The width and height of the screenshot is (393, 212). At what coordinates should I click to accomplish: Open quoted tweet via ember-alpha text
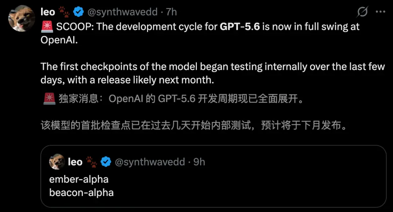pos(79,179)
